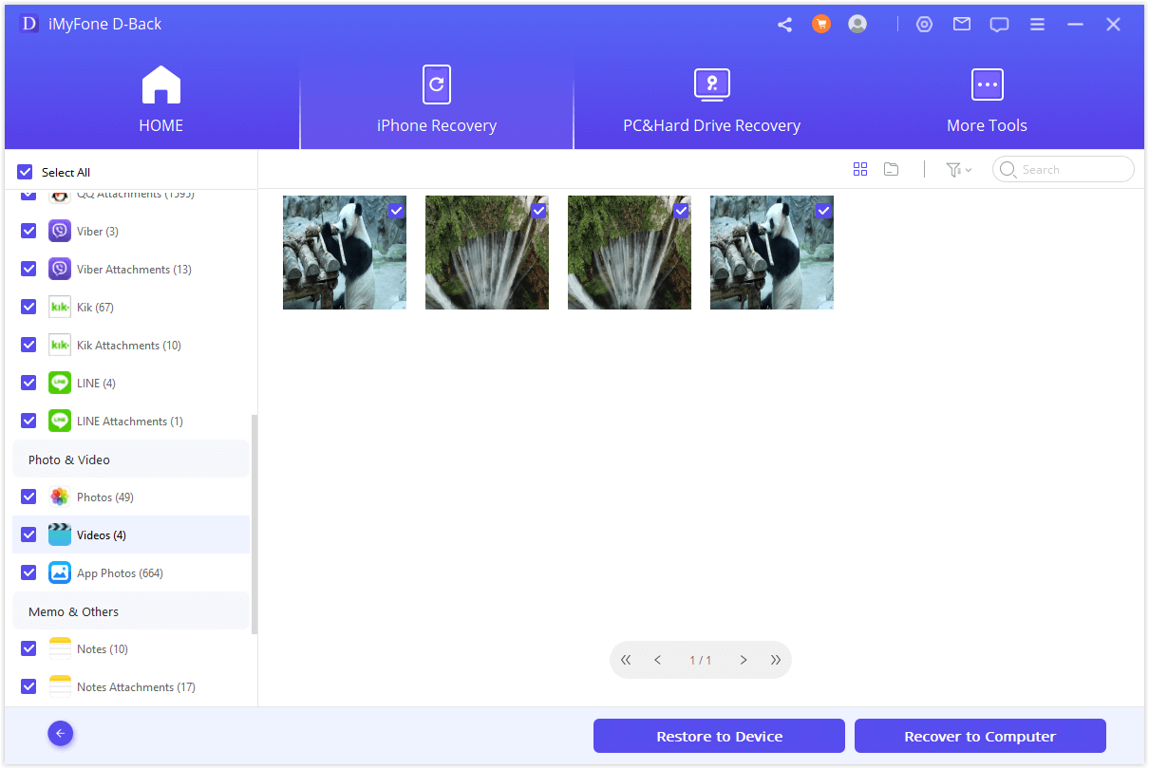This screenshot has width=1149, height=769.
Task: Open the hamburger menu in title bar
Action: [1037, 25]
